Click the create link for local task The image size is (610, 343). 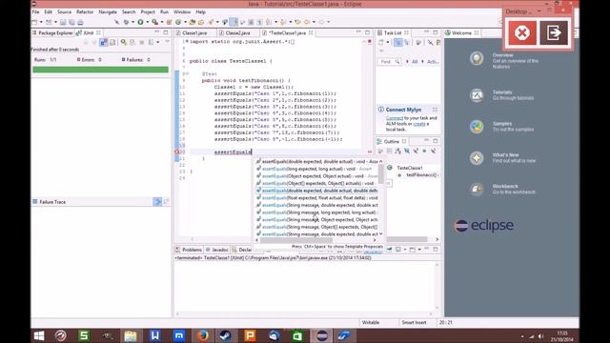coord(419,124)
